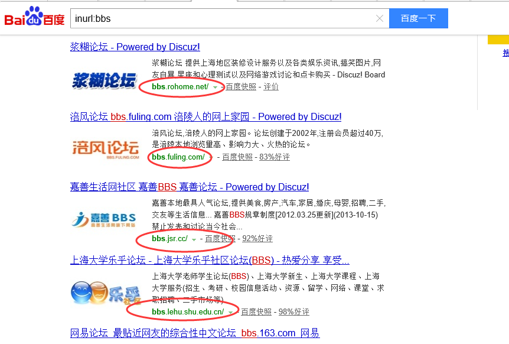Screen dimensions: 509x344
Task: Expand dropdown arrow next to bbs.lehu.shu.edu.cn
Action: (230, 312)
